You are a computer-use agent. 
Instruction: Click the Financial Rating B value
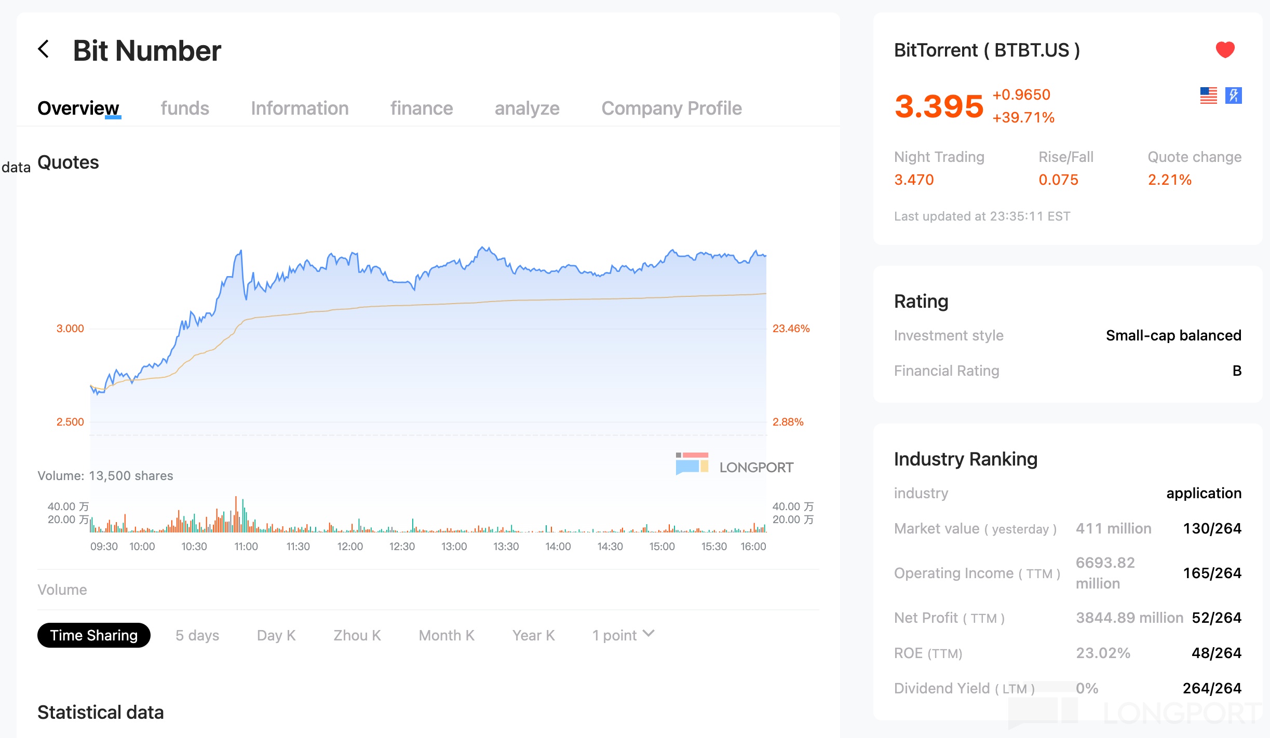pyautogui.click(x=1237, y=371)
